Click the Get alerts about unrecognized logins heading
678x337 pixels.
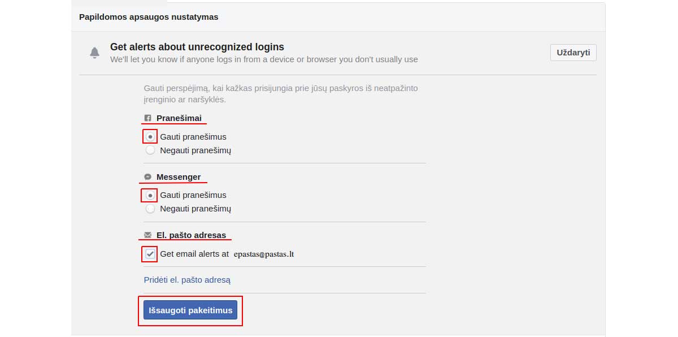point(197,47)
